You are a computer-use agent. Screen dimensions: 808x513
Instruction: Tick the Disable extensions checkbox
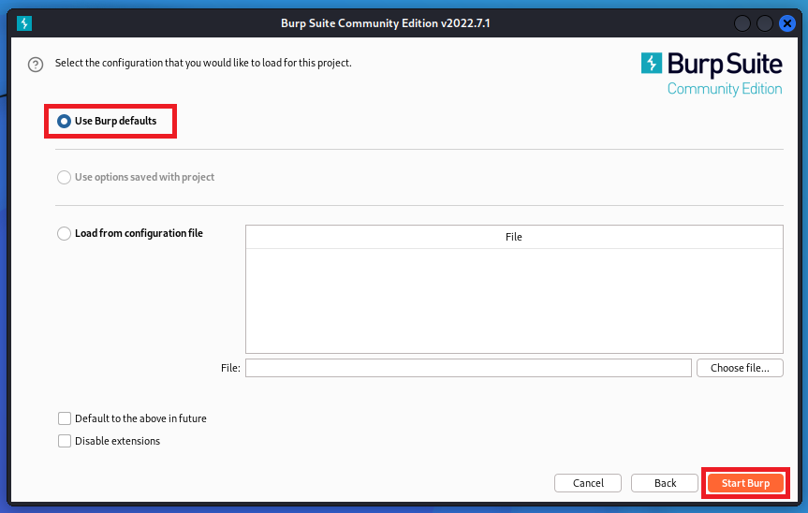tap(65, 441)
